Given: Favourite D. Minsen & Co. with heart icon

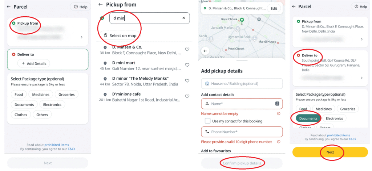Looking at the screenshot, I should point(187,49).
